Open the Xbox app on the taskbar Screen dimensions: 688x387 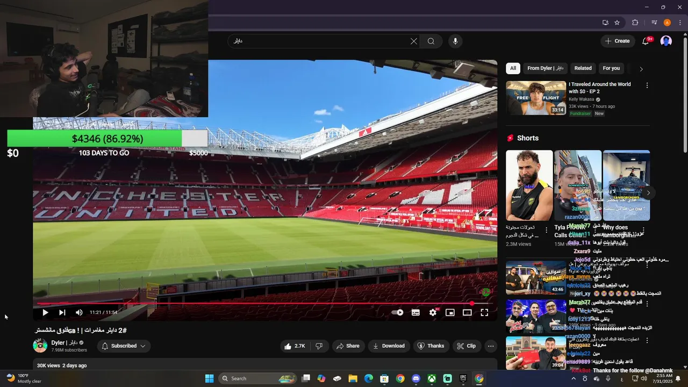tap(432, 378)
